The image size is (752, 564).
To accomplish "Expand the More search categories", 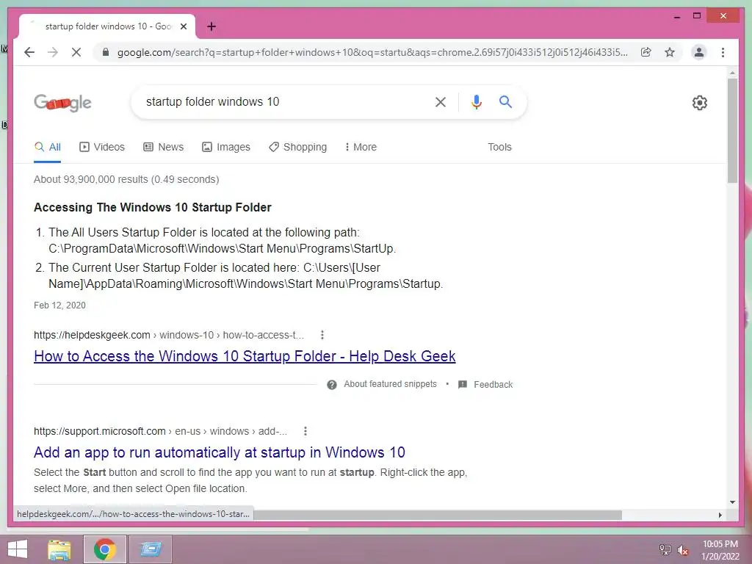I will [361, 147].
